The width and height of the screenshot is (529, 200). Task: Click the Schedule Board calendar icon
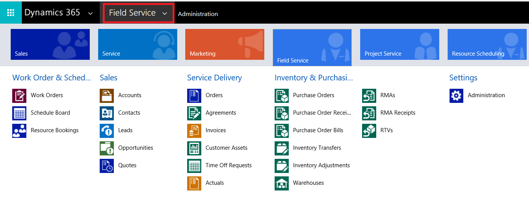click(x=19, y=113)
